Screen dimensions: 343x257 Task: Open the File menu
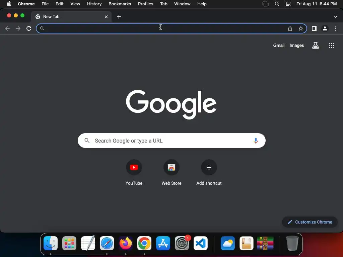(45, 4)
